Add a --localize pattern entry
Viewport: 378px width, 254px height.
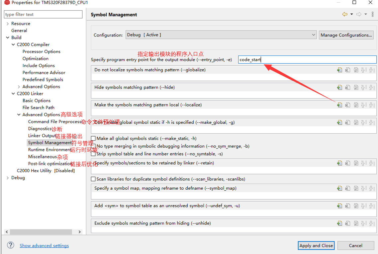(x=340, y=105)
